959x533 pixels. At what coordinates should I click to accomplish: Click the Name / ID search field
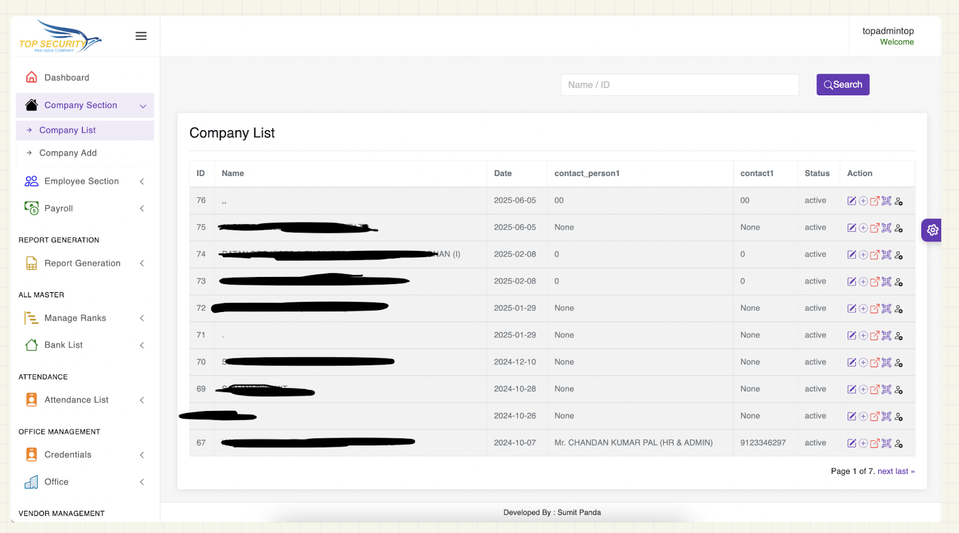[679, 84]
